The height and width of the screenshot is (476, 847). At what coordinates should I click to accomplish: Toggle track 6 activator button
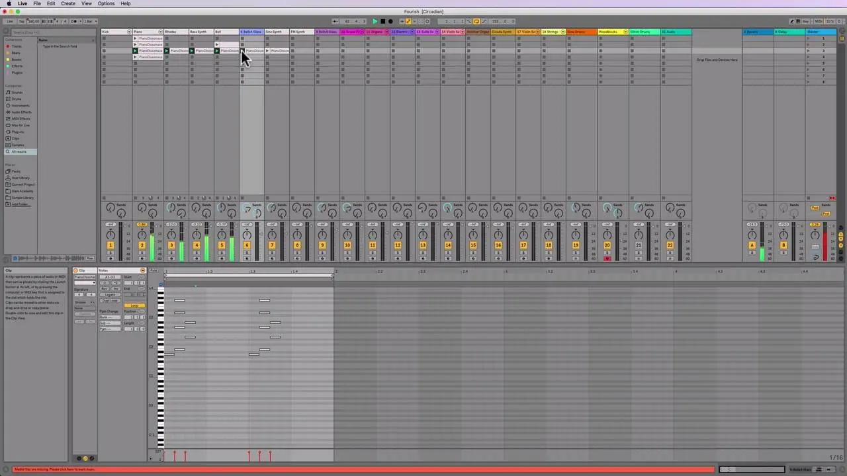tap(247, 245)
